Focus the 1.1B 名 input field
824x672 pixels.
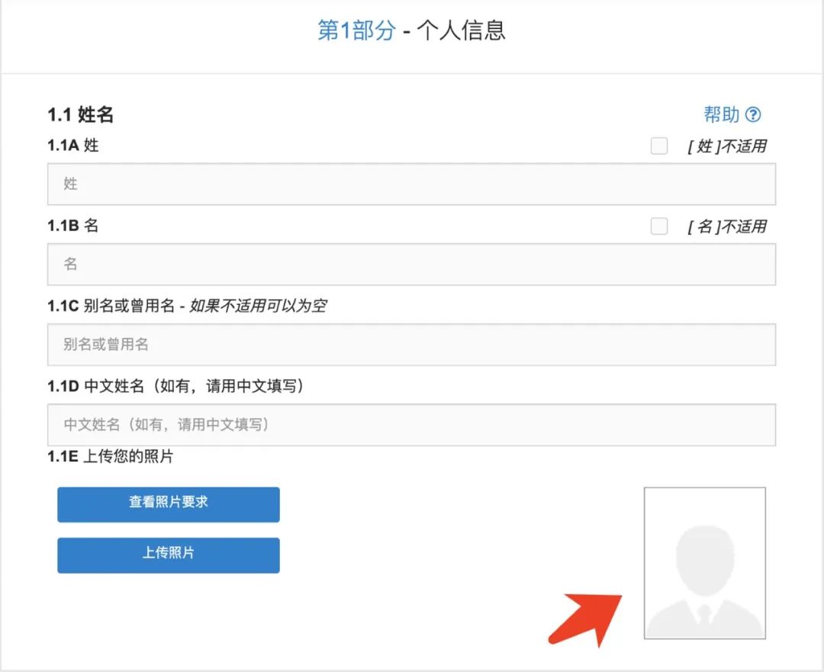[x=411, y=264]
